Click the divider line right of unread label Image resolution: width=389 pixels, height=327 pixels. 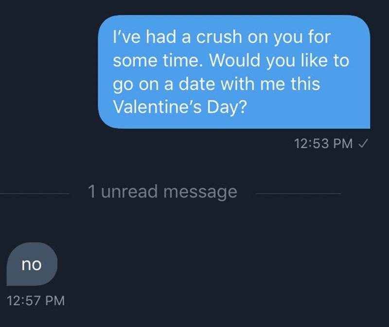[298, 193]
